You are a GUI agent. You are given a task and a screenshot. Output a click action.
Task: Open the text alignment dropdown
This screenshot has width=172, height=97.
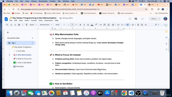(114, 25)
